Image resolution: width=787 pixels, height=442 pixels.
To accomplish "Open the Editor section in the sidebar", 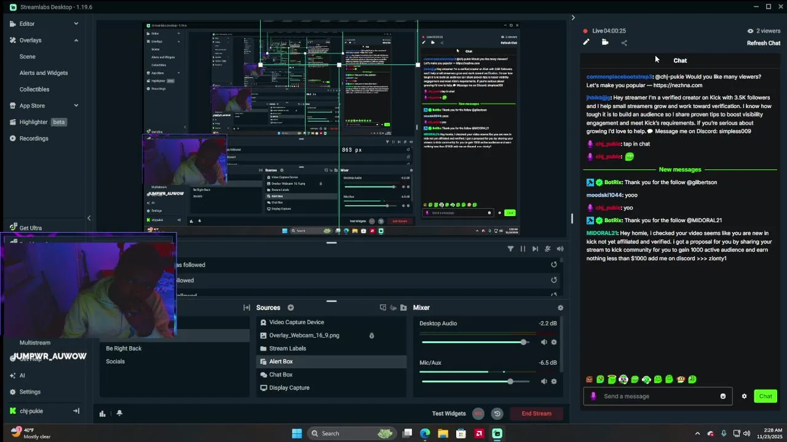I will point(27,23).
